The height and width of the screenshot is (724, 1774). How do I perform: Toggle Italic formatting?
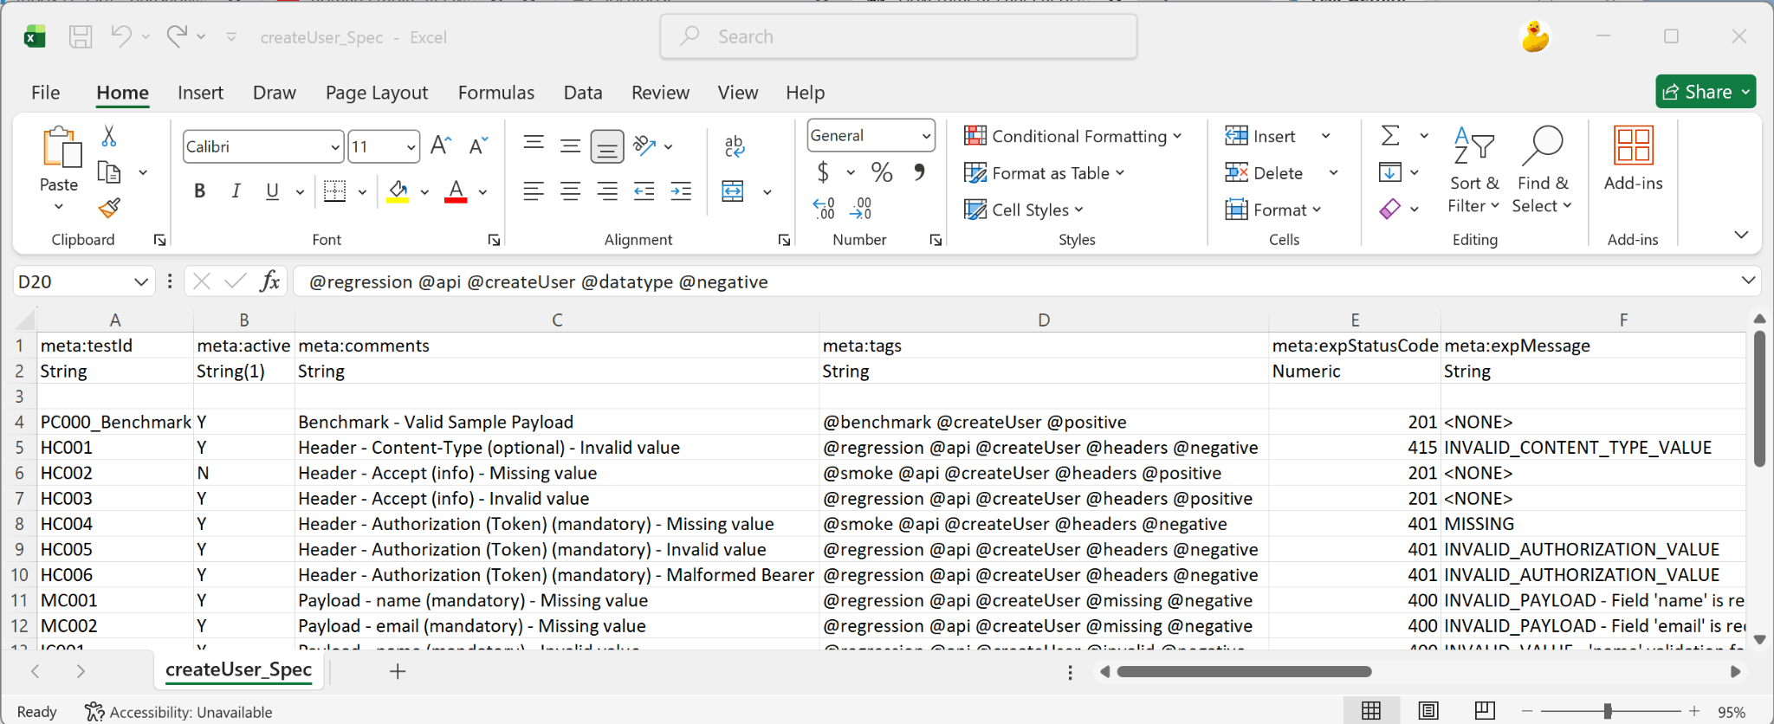point(236,191)
